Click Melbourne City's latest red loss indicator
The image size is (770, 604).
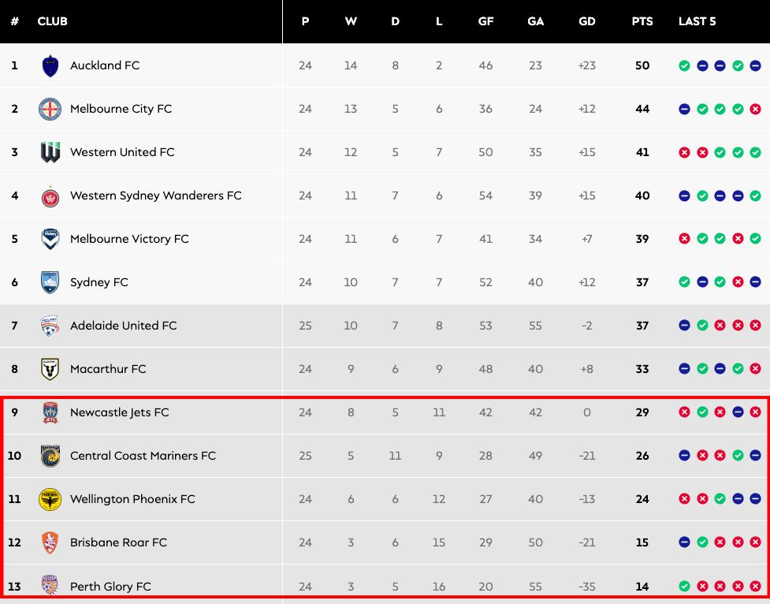coord(755,109)
